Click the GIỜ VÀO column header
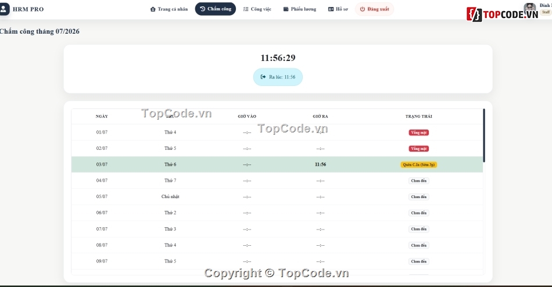The width and height of the screenshot is (552, 287). pos(247,116)
